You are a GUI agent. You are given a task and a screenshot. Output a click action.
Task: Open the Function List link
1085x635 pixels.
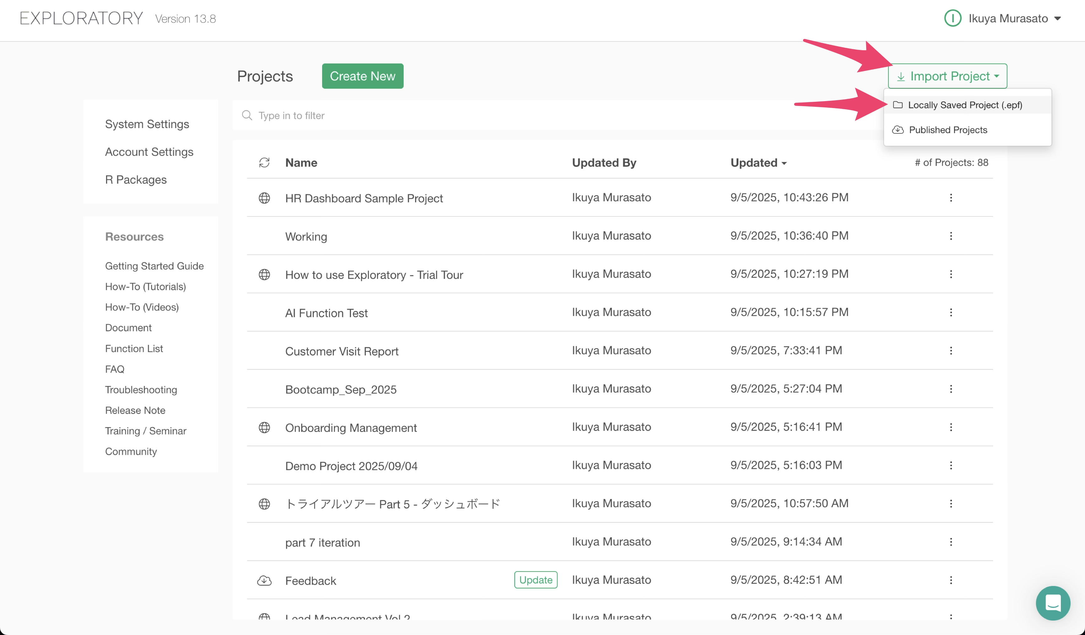tap(134, 349)
